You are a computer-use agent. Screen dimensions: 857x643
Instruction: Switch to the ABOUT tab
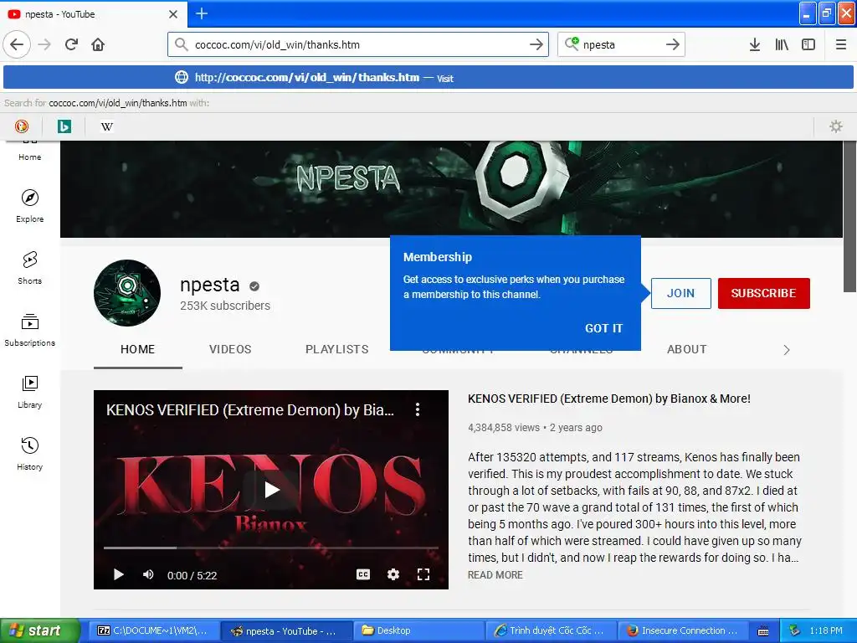(x=686, y=349)
